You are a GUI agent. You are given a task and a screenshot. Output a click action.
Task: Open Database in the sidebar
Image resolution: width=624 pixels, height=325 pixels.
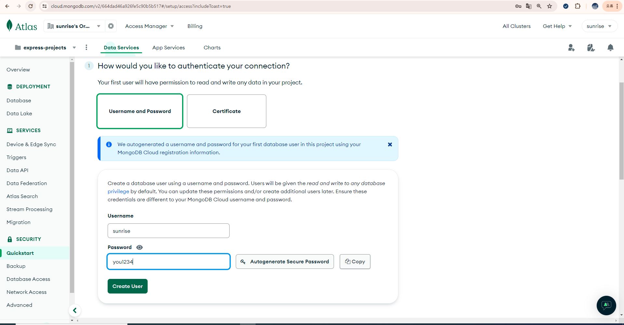pos(19,100)
